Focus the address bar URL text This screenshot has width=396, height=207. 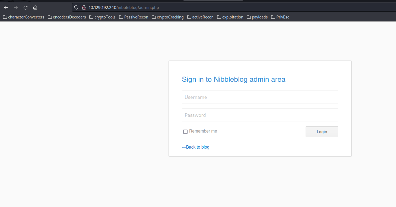[124, 8]
